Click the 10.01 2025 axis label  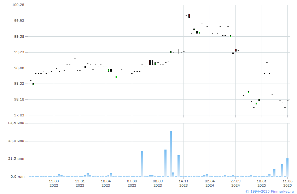coord(262,183)
